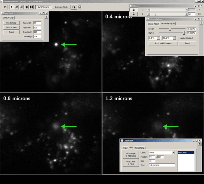Viewport: 204px width, 184px height.
Task: Click the snapshot capture icon
Action: pyautogui.click(x=80, y=7)
